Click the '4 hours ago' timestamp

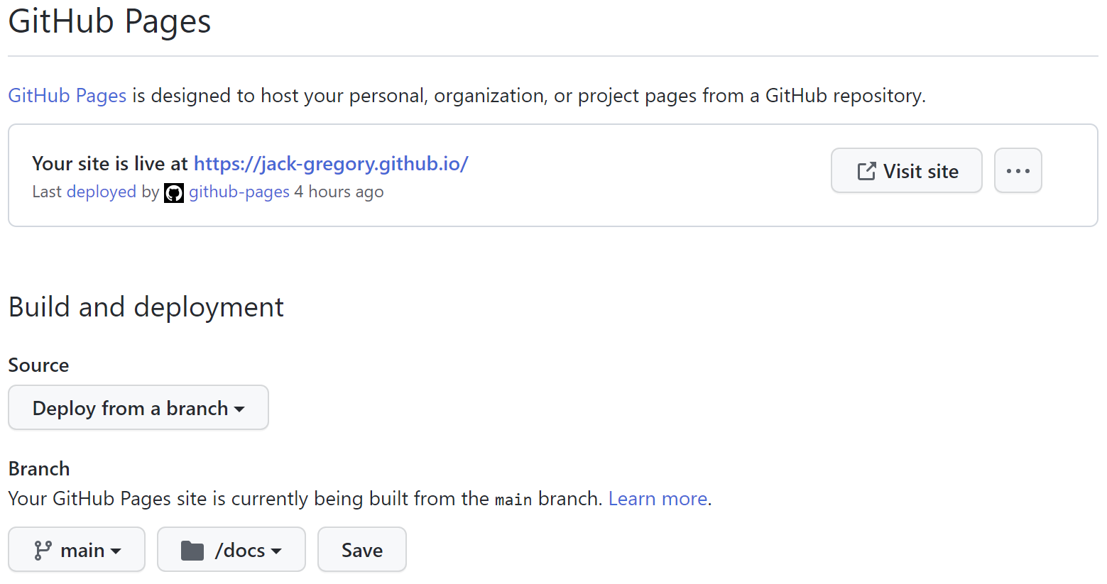(339, 192)
